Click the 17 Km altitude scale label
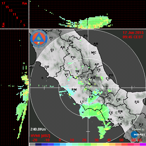Viewport: 146px width, 146px height. click(x=3, y=3)
